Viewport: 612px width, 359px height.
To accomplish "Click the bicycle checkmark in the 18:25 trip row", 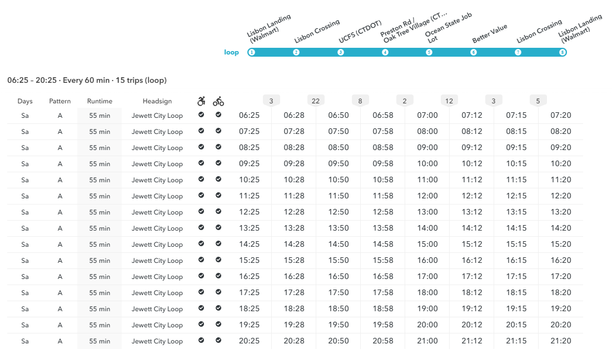I will click(x=218, y=308).
